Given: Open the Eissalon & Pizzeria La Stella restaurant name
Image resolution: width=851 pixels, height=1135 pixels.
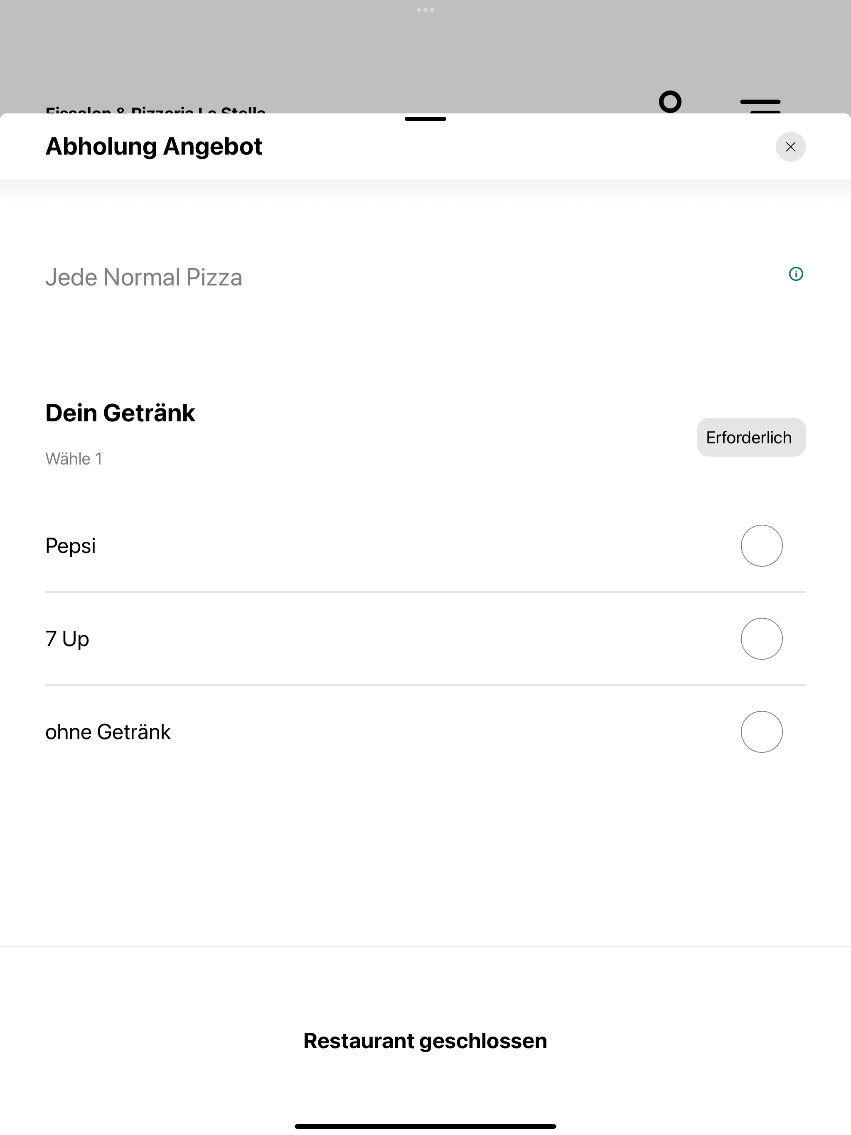Looking at the screenshot, I should coord(155,109).
